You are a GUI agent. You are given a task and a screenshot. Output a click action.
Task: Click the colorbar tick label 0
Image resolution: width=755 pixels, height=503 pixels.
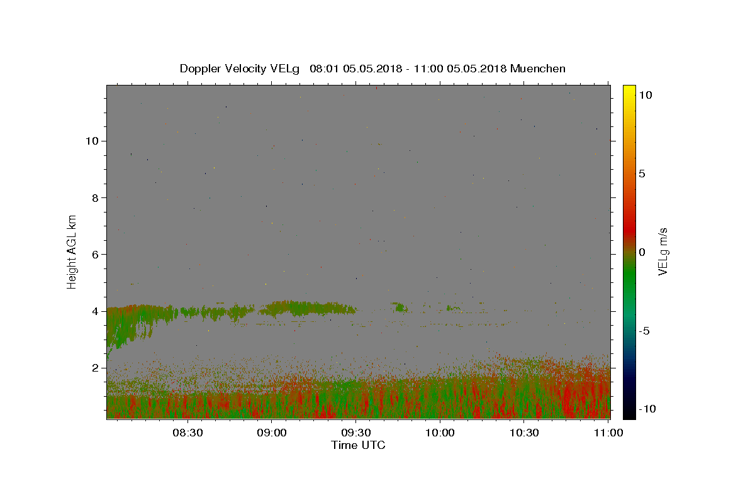click(642, 252)
